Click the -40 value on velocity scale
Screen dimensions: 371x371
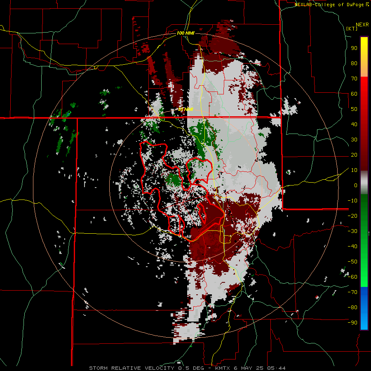[352, 247]
